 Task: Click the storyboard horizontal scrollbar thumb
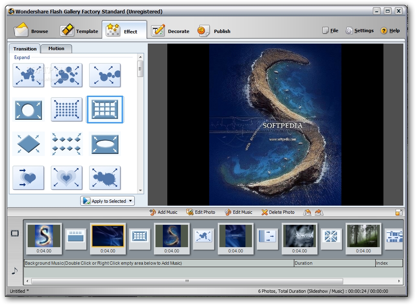[x=187, y=281]
